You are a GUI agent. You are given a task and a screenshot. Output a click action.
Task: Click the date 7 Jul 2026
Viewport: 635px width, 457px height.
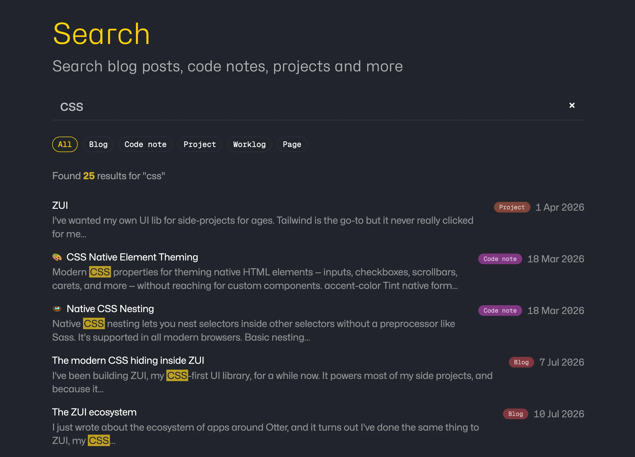(562, 362)
